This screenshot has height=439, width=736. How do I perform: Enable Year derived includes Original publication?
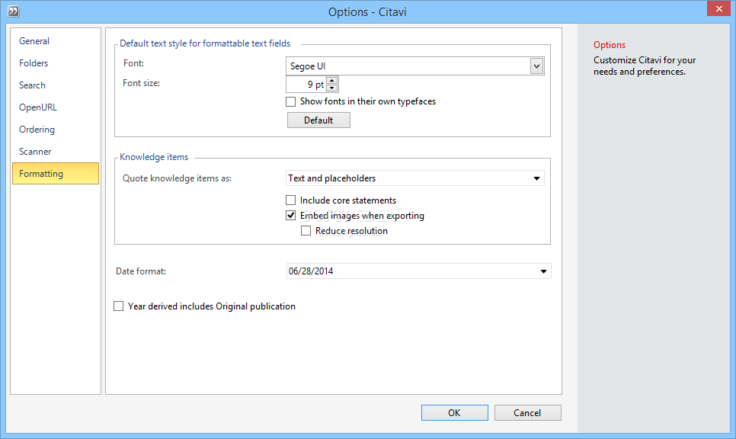click(118, 306)
